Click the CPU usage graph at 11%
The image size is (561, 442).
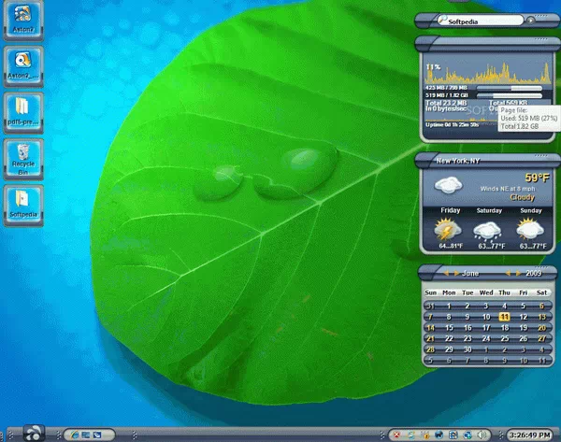[x=488, y=73]
